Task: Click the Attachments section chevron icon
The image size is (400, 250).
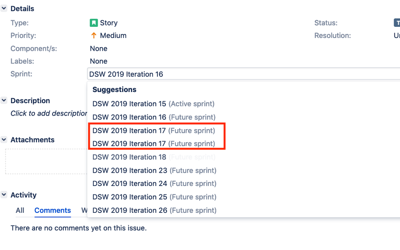Action: (4, 140)
